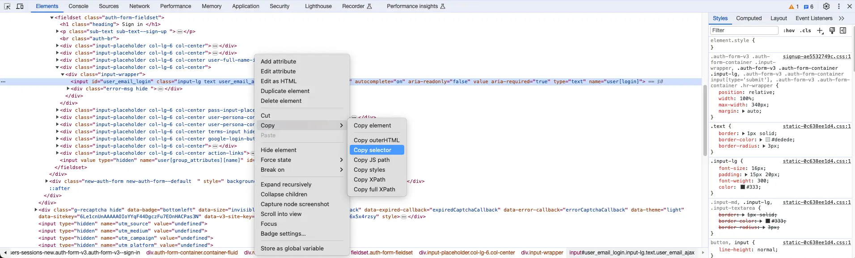Click the new style rule plus icon
The width and height of the screenshot is (855, 258).
pos(820,30)
